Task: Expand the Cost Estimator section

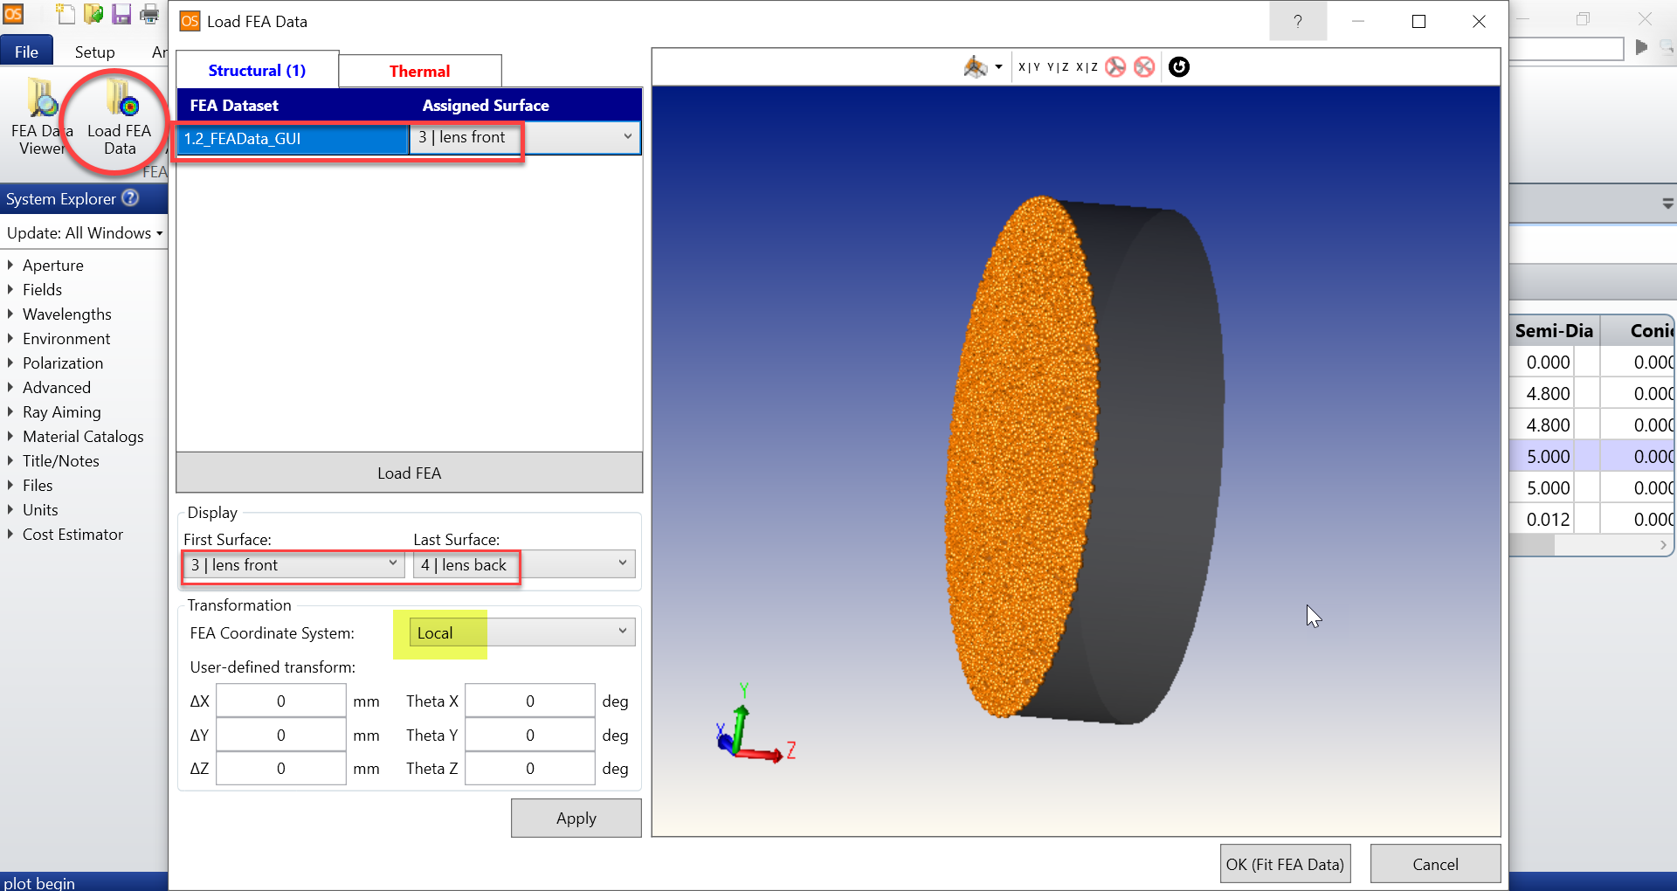Action: point(10,534)
